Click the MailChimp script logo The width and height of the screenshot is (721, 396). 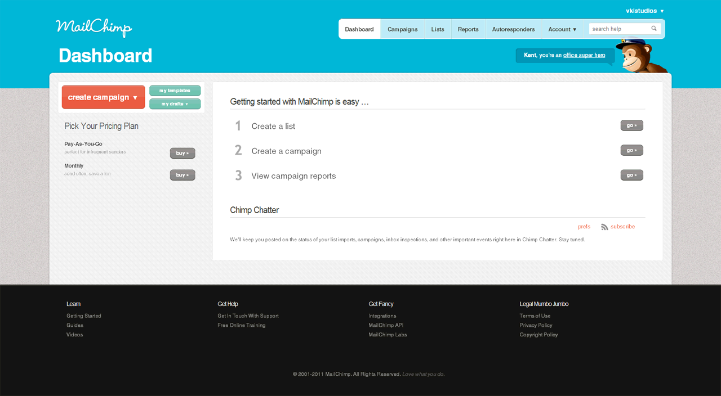[94, 28]
